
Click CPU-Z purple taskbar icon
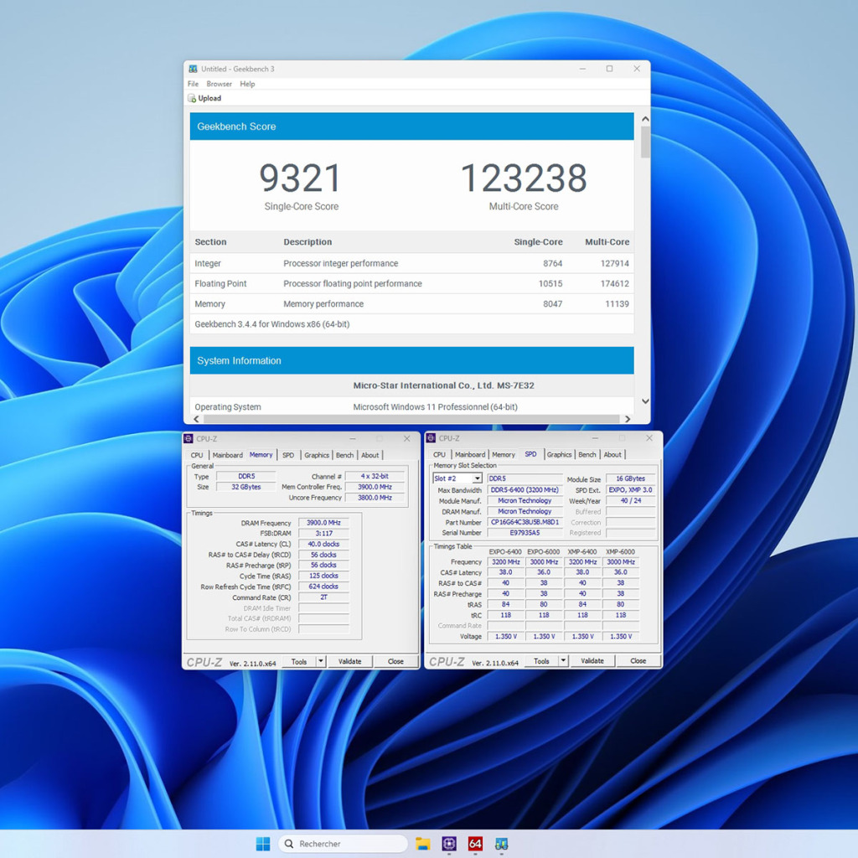[x=449, y=844]
